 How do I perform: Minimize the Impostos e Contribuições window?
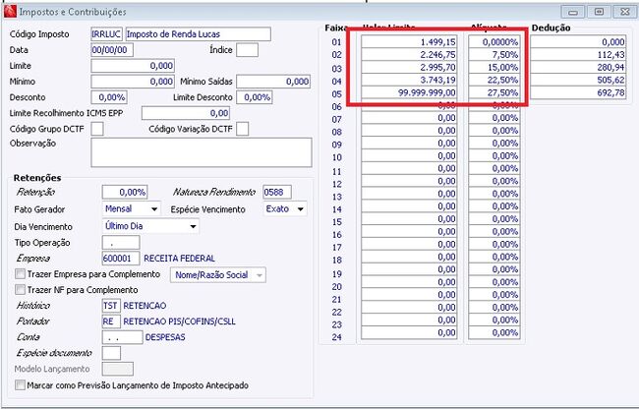572,12
